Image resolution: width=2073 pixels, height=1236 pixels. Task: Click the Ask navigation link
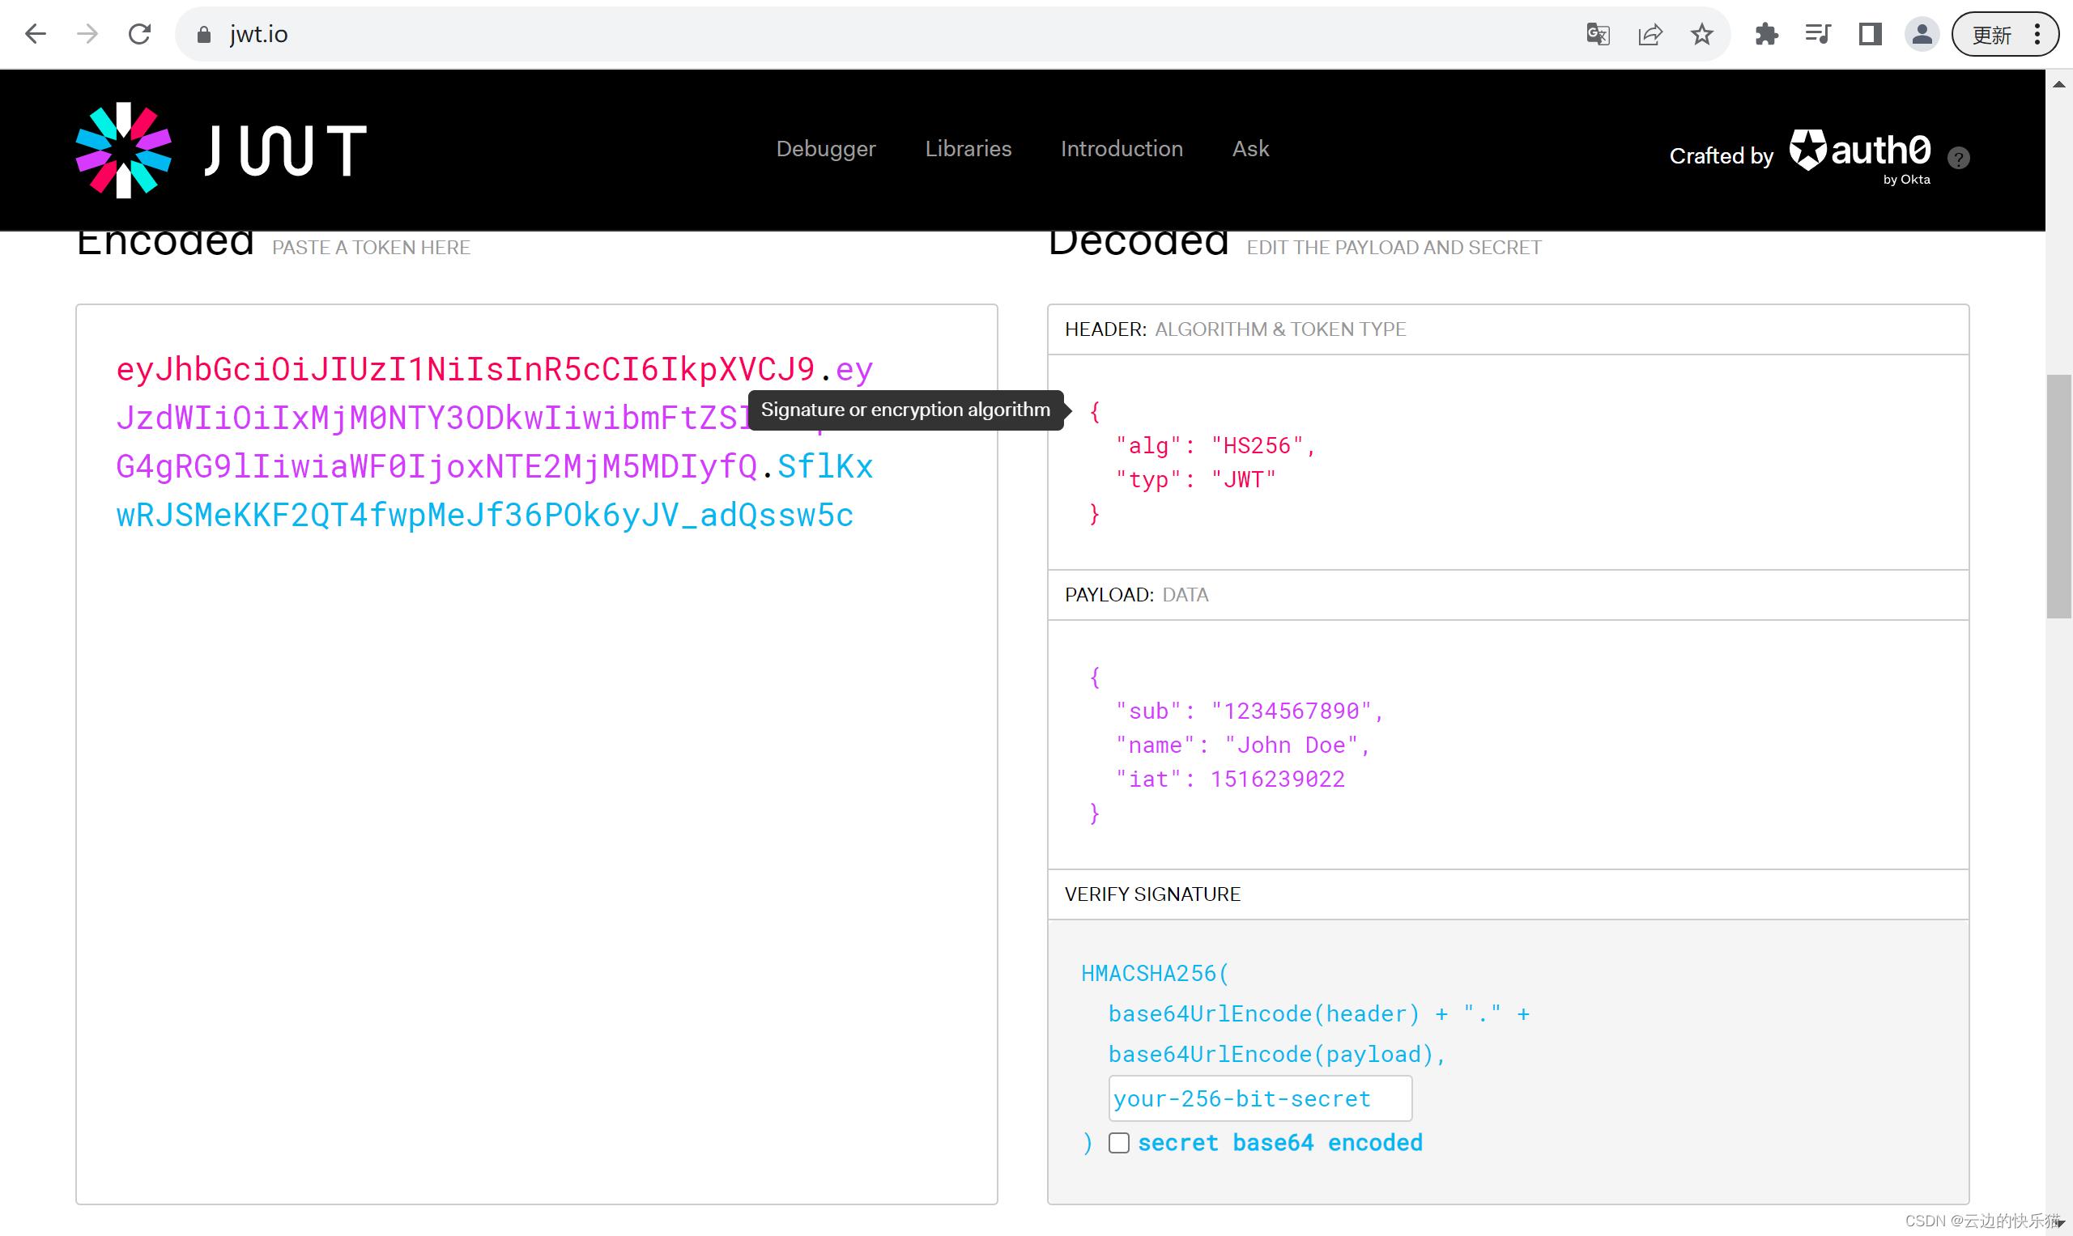tap(1250, 147)
